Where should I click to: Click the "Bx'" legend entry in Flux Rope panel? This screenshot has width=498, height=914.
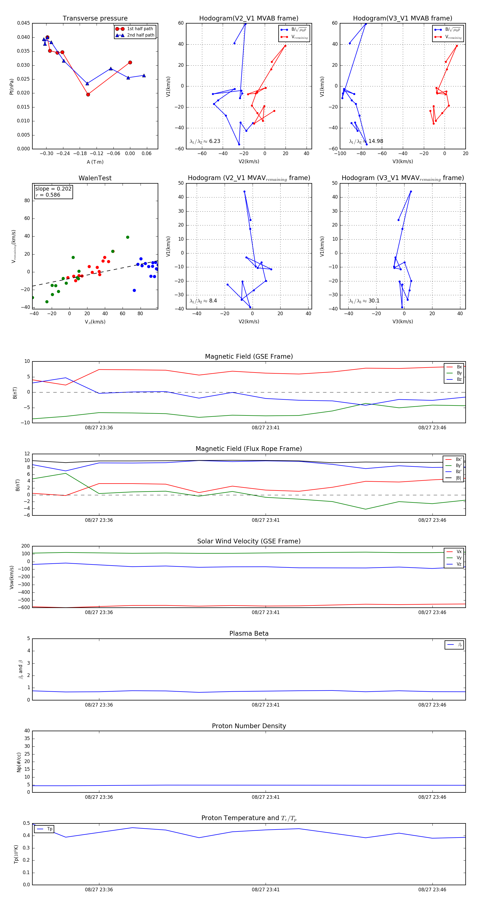453,459
